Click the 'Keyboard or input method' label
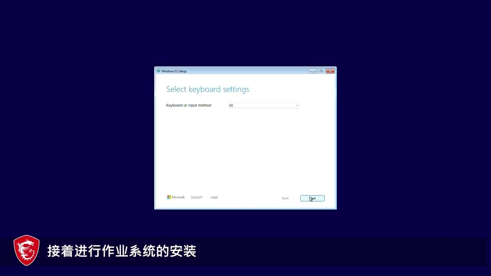This screenshot has height=276, width=491. coord(189,105)
